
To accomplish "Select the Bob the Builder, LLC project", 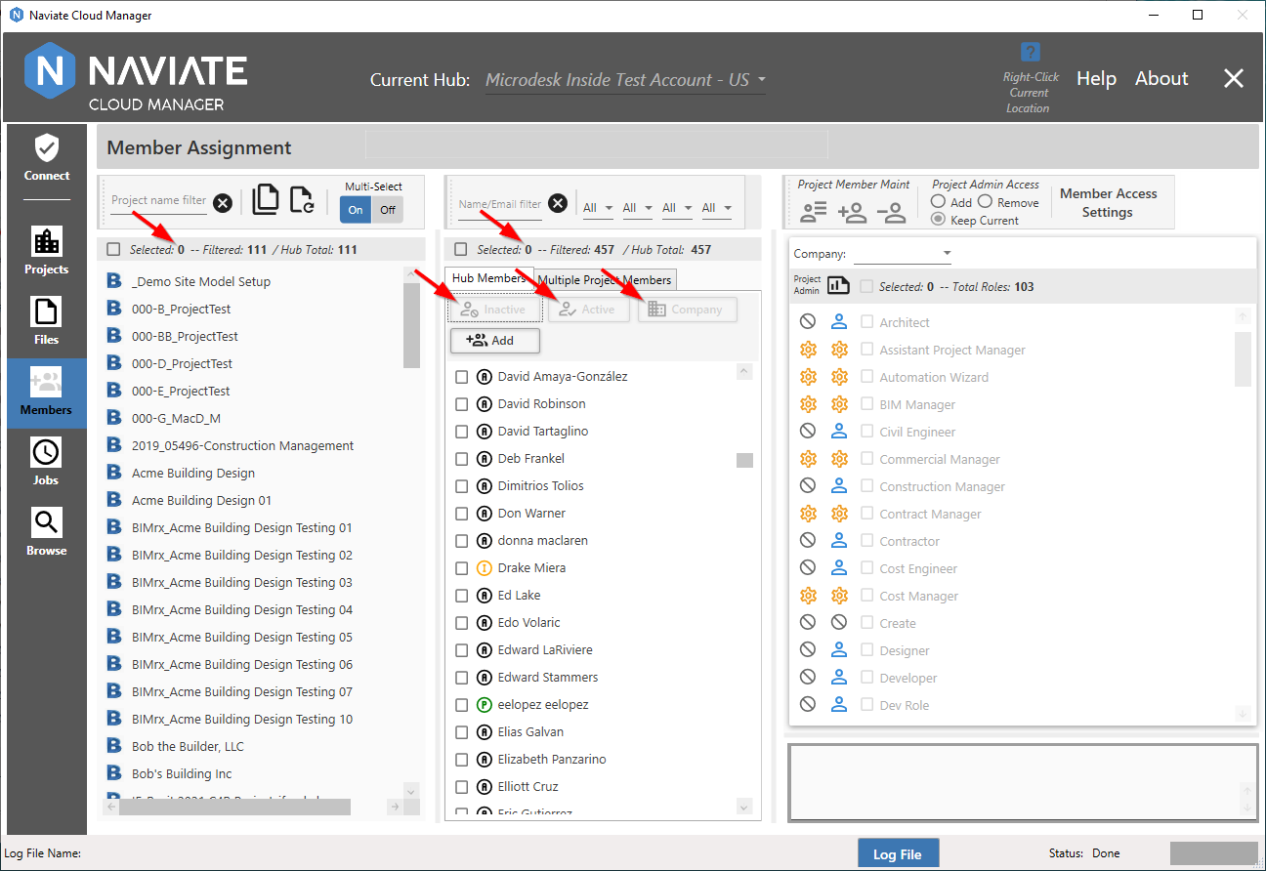I will point(188,746).
